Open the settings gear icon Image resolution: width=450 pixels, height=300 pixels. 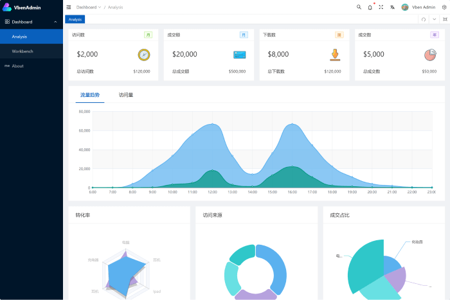click(x=444, y=7)
